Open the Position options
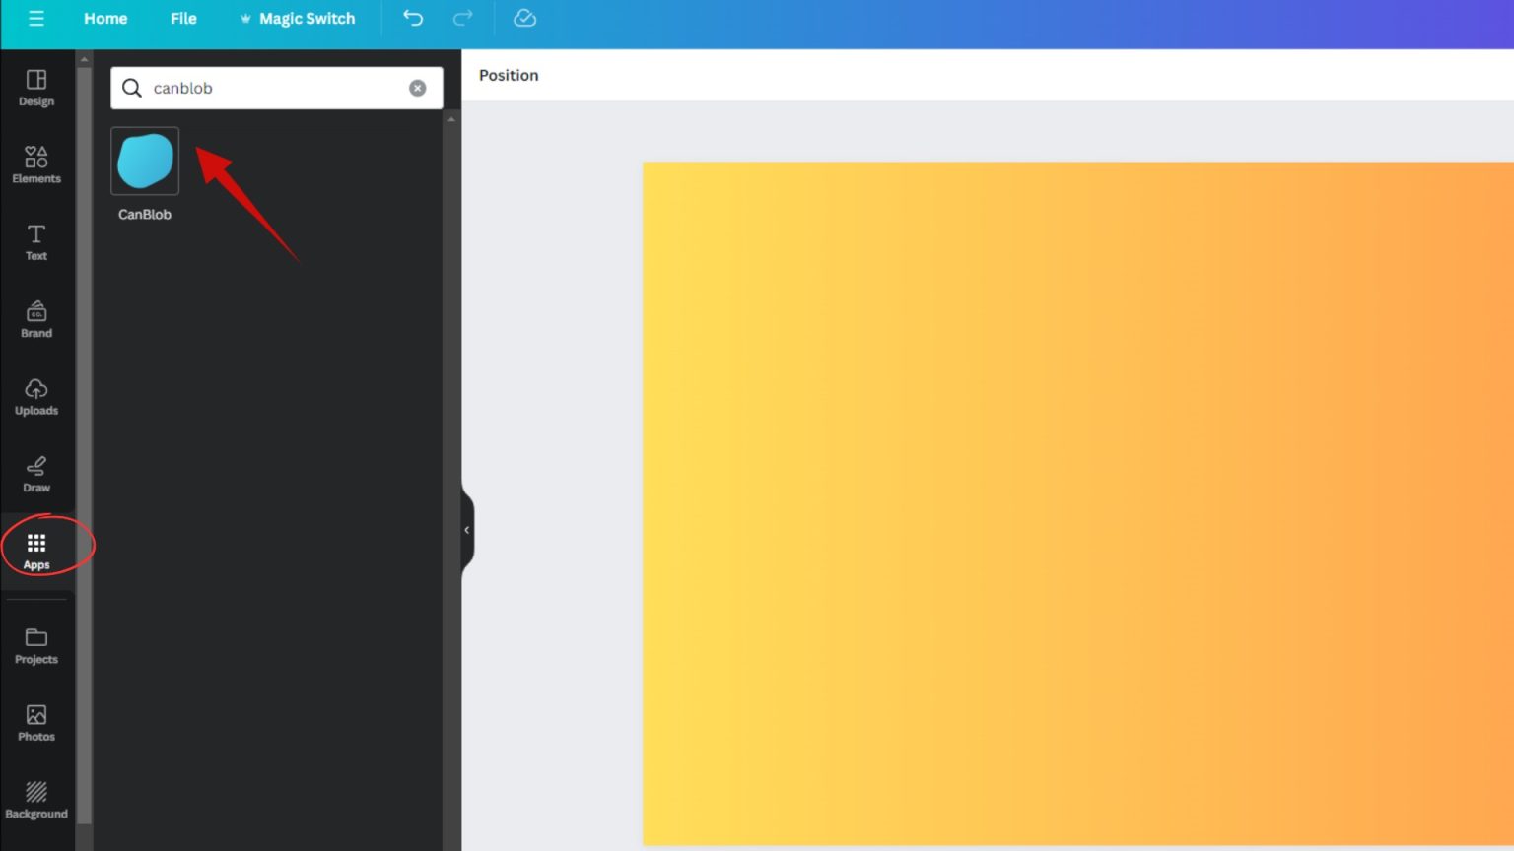The height and width of the screenshot is (851, 1514). point(508,75)
